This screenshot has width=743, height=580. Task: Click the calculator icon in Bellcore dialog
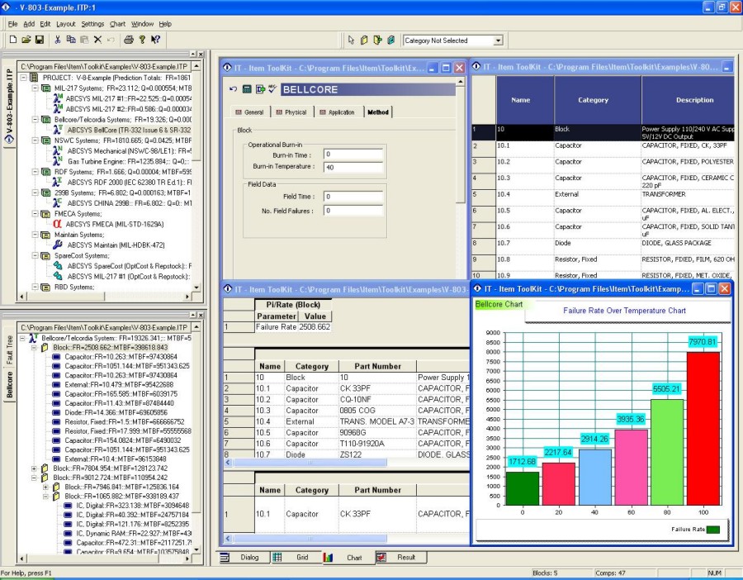(x=247, y=89)
